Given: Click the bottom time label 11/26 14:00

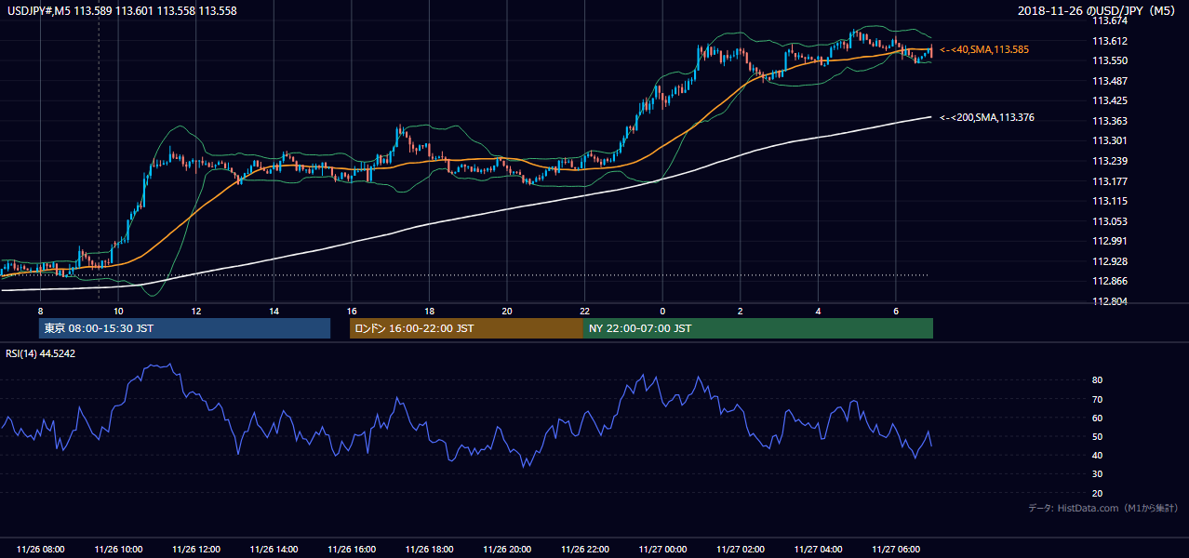Looking at the screenshot, I should click(x=274, y=550).
